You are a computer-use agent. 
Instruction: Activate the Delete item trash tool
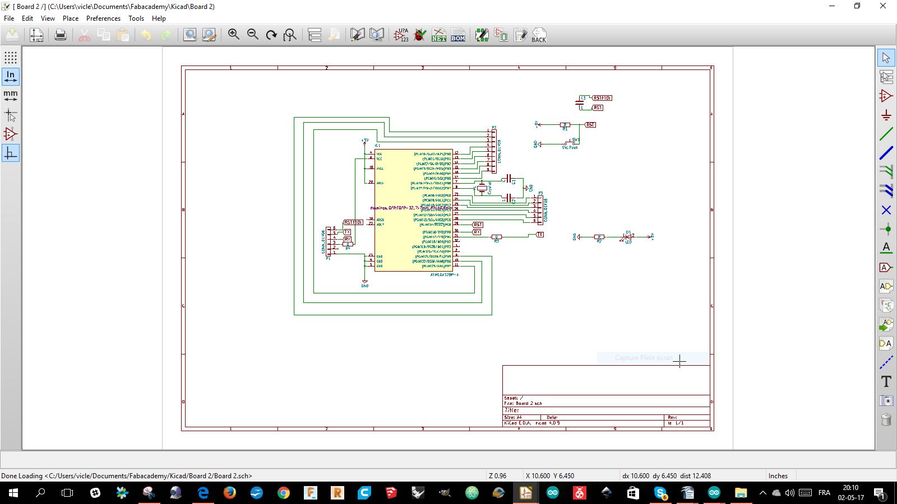(x=886, y=419)
